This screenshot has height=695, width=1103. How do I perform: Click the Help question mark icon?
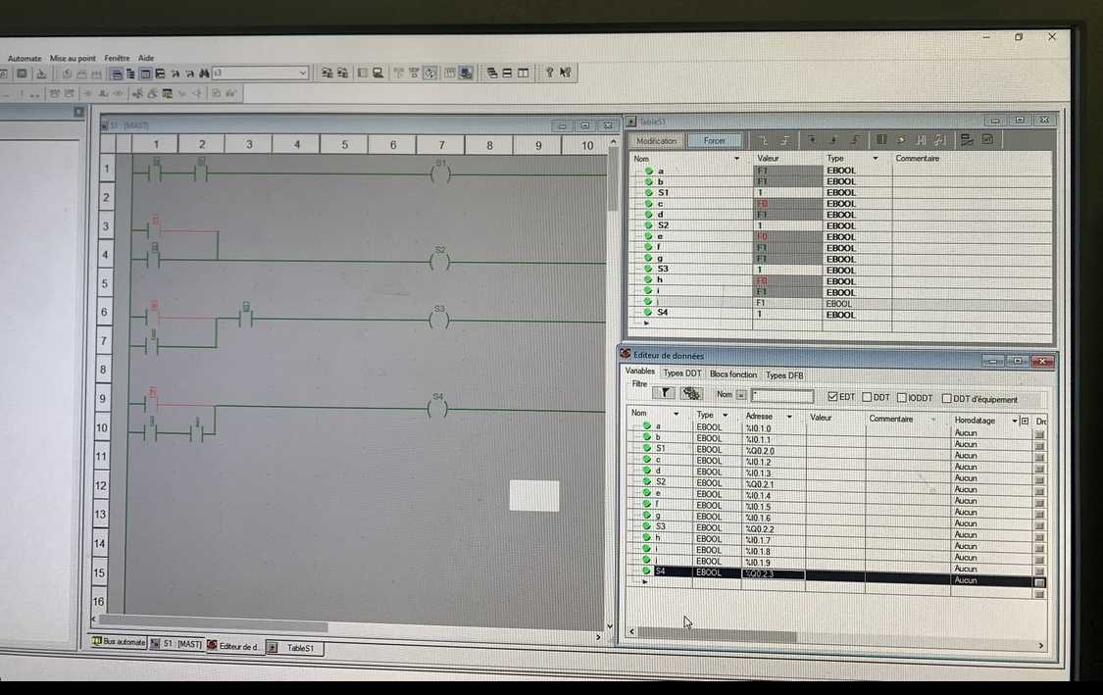tap(549, 73)
